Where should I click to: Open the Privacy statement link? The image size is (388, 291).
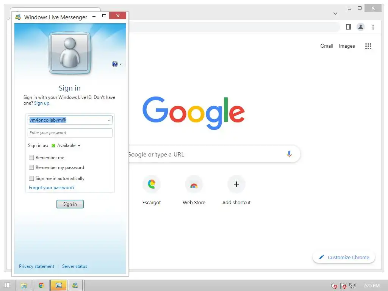point(37,266)
